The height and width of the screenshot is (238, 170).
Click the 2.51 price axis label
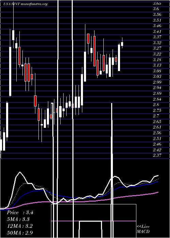[157, 138]
